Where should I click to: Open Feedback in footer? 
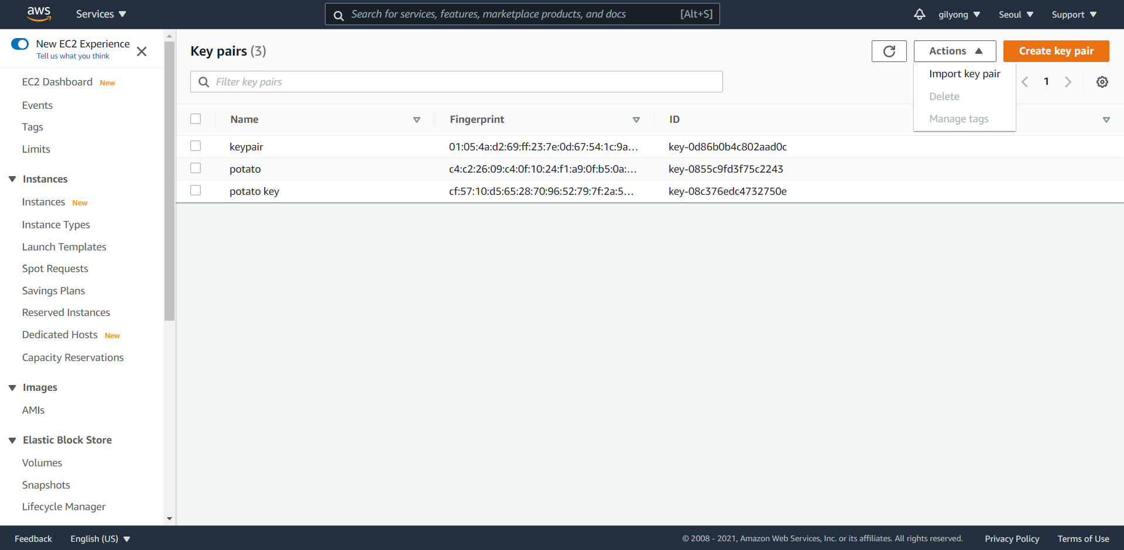33,539
